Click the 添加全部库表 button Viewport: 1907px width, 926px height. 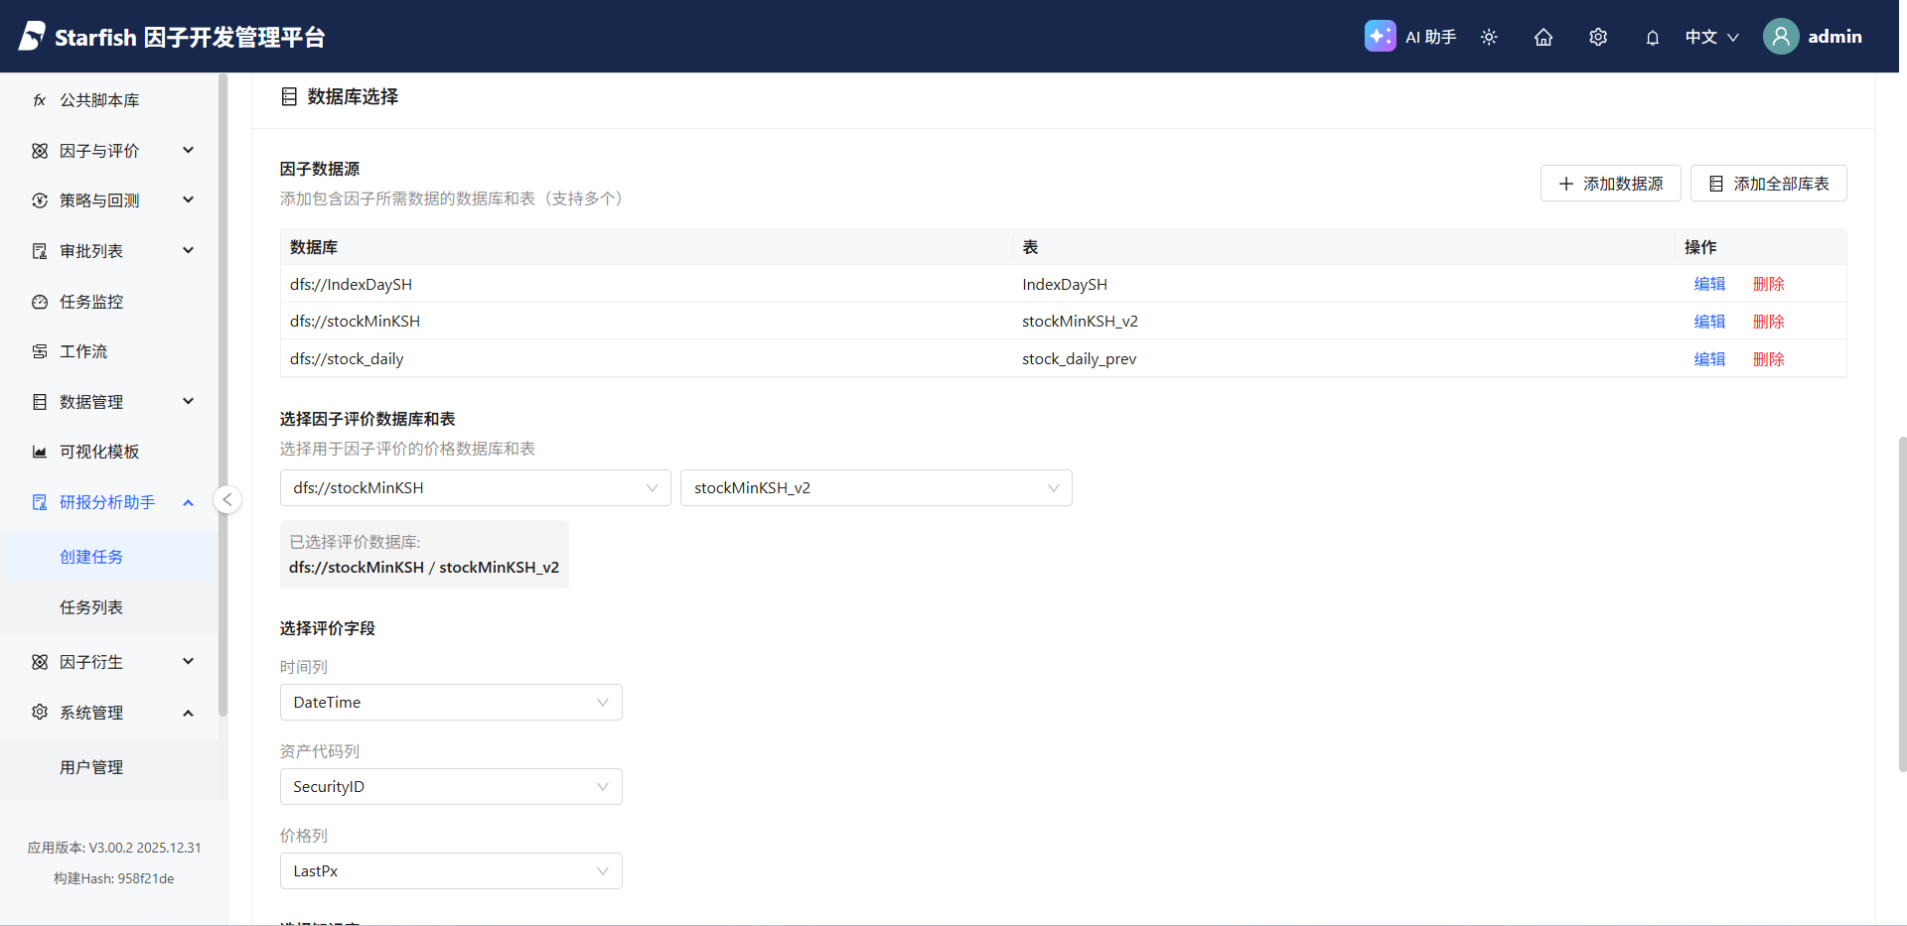click(1768, 184)
